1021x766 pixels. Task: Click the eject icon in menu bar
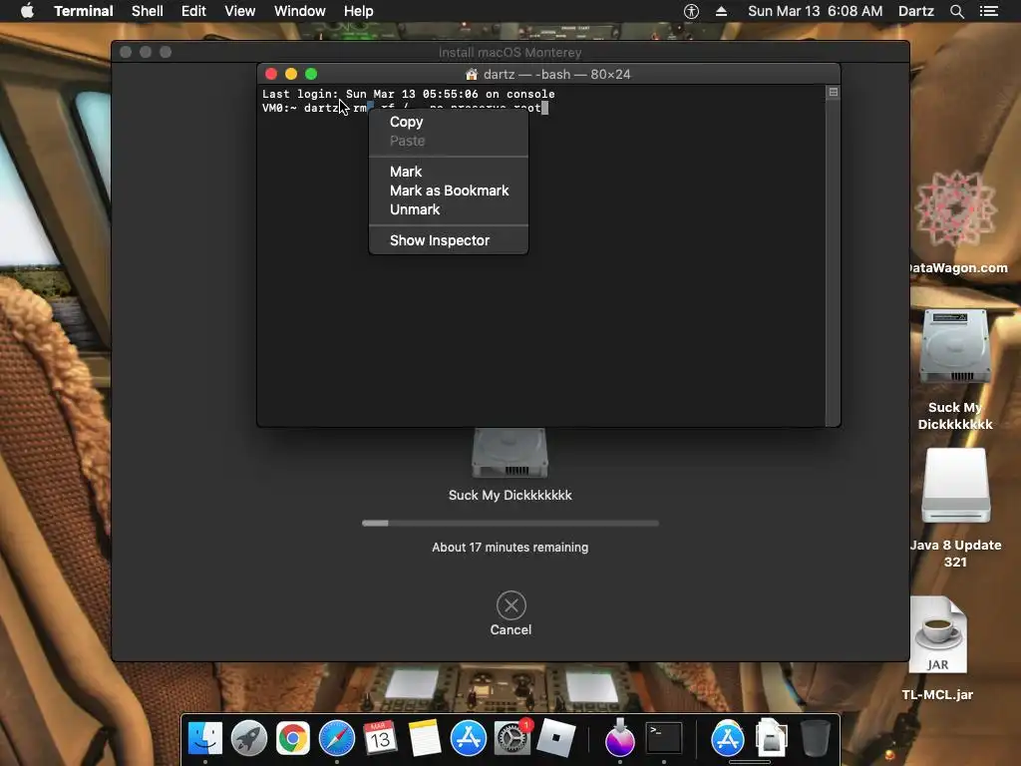[721, 11]
